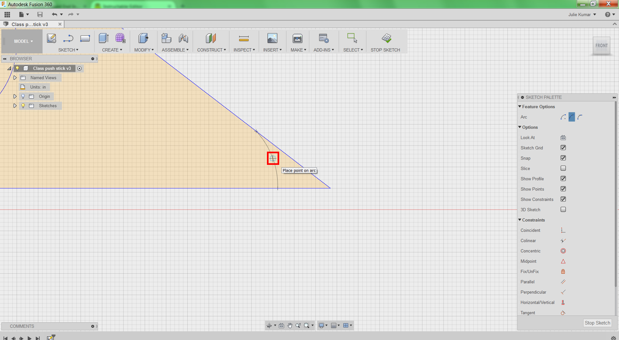Click the Select tool icon
Image resolution: width=619 pixels, height=340 pixels.
pyautogui.click(x=352, y=38)
